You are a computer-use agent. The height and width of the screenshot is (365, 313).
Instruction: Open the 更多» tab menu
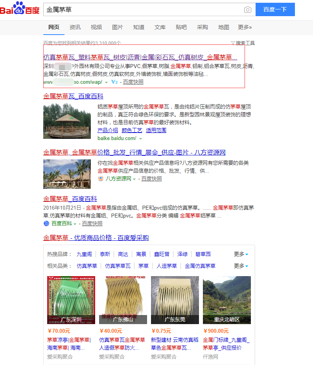click(245, 27)
